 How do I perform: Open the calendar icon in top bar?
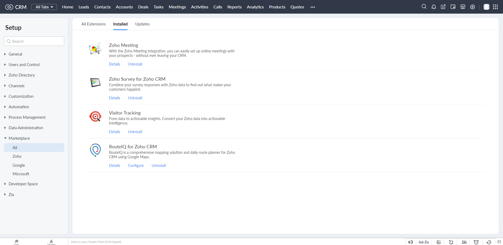pyautogui.click(x=453, y=7)
